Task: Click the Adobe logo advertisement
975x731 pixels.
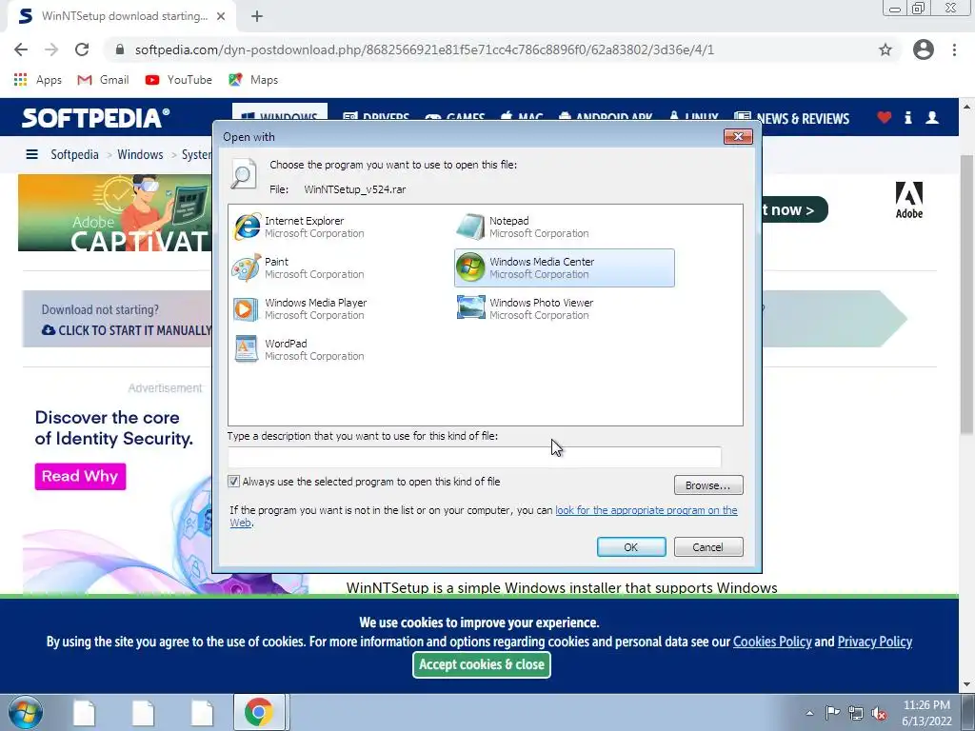Action: (x=909, y=200)
